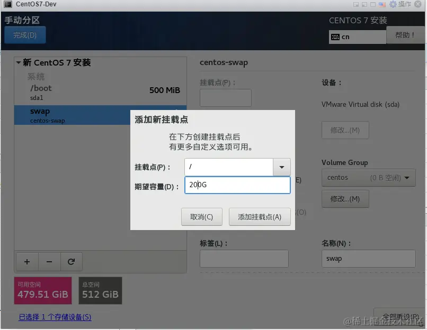
Task: Click the keyboard layout icon beside cn
Action: (335, 37)
